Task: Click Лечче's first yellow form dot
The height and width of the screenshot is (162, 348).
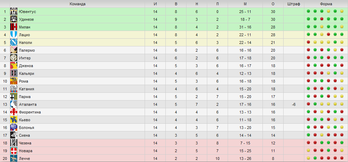Action: (308, 159)
